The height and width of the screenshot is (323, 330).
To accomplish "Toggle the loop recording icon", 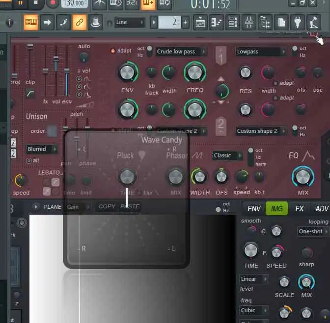I will click(x=165, y=3).
